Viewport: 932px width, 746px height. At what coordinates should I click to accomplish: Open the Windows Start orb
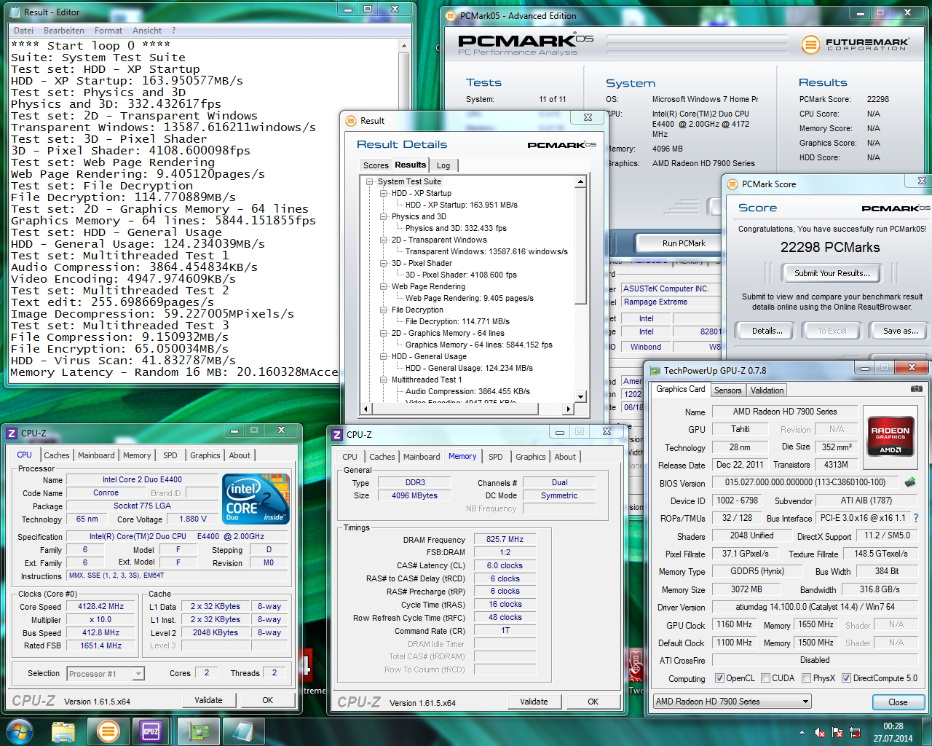20,731
